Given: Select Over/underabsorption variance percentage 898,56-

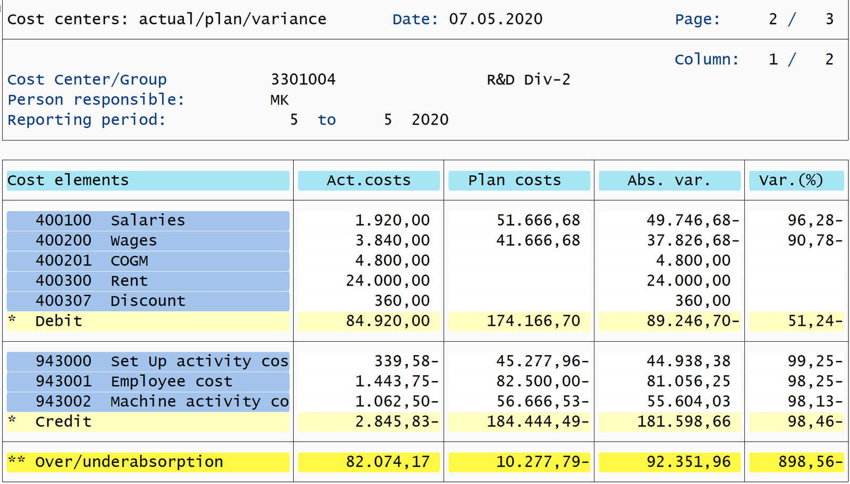Looking at the screenshot, I should [810, 462].
